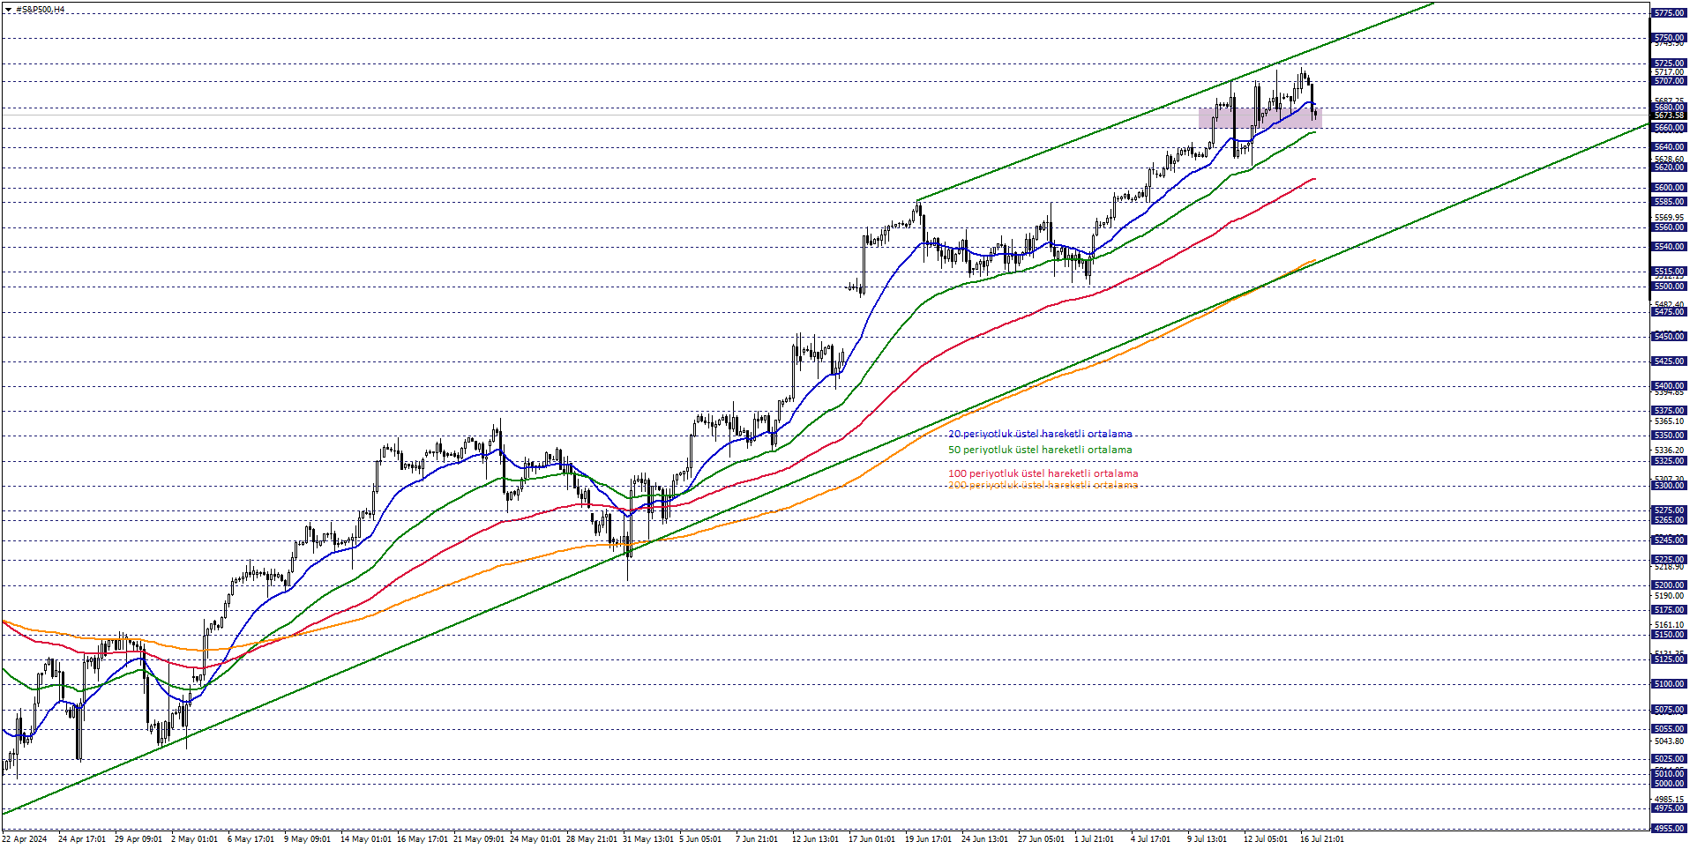Click the 5475.00 price level tag

point(1669,312)
